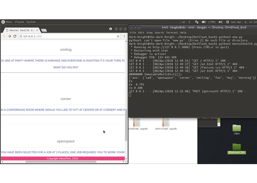
Task: Click the conference room question text
Action: [63, 110]
